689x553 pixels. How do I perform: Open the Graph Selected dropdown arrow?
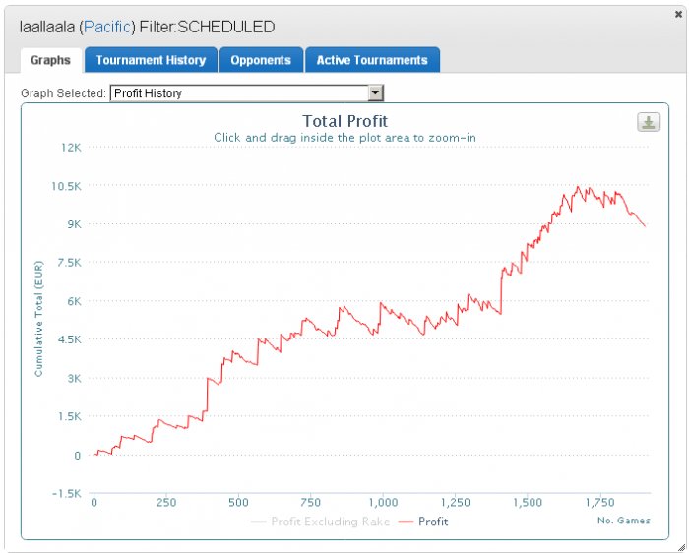[376, 93]
